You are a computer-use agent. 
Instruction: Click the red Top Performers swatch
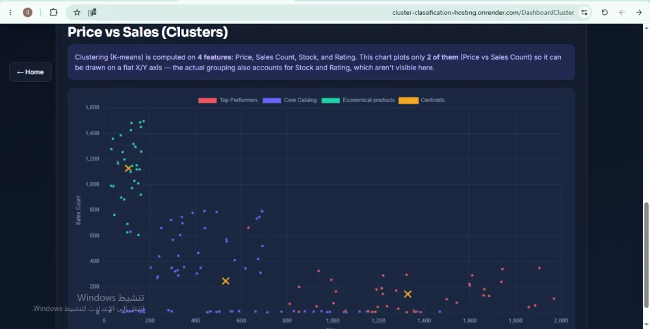coord(207,100)
